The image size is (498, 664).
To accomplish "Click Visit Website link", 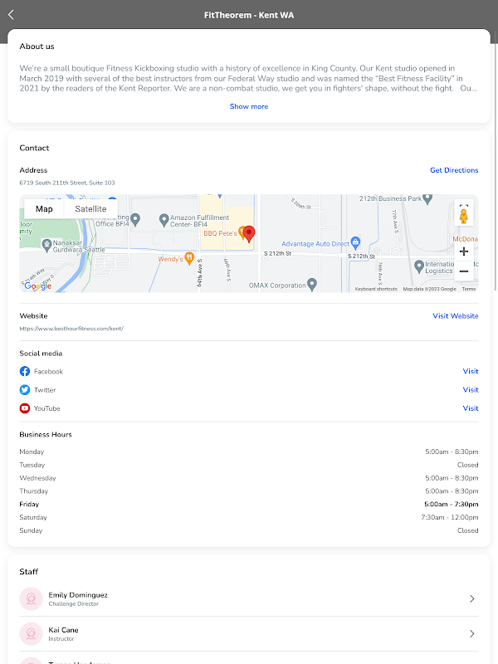I will (456, 316).
